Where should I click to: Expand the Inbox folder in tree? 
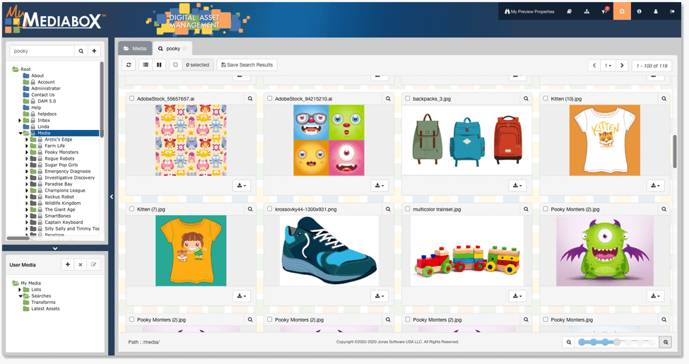point(20,120)
